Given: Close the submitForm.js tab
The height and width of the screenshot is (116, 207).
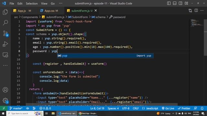Looking at the screenshot, I should (x=96, y=11).
